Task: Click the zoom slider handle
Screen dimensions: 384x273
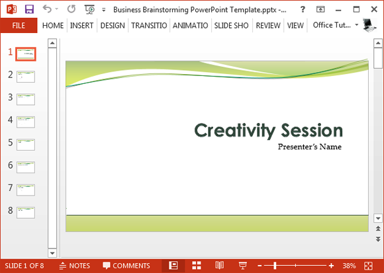Action: [275, 266]
